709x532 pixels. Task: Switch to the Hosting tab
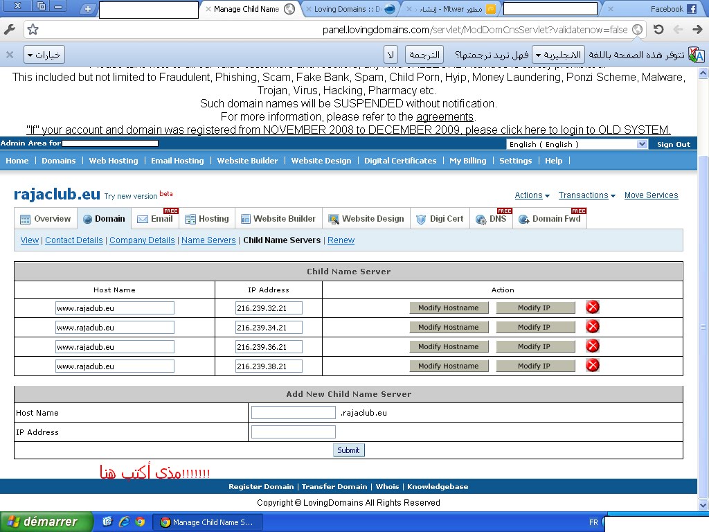point(207,219)
